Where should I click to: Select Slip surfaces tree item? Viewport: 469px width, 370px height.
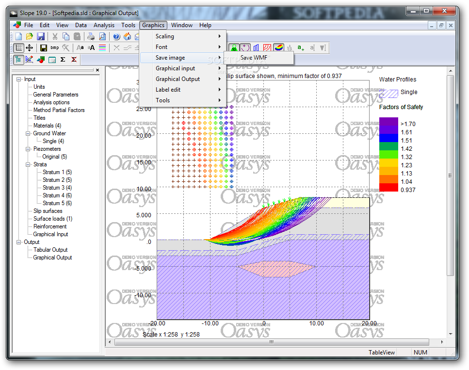click(x=48, y=211)
